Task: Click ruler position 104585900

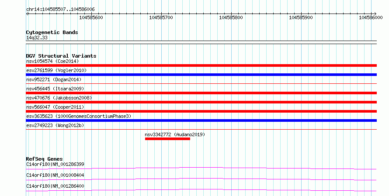Action: point(301,17)
